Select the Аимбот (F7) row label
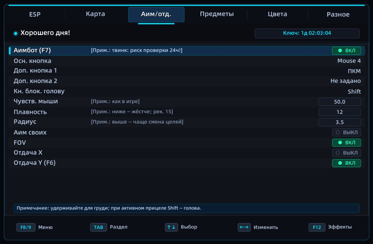 (32, 50)
